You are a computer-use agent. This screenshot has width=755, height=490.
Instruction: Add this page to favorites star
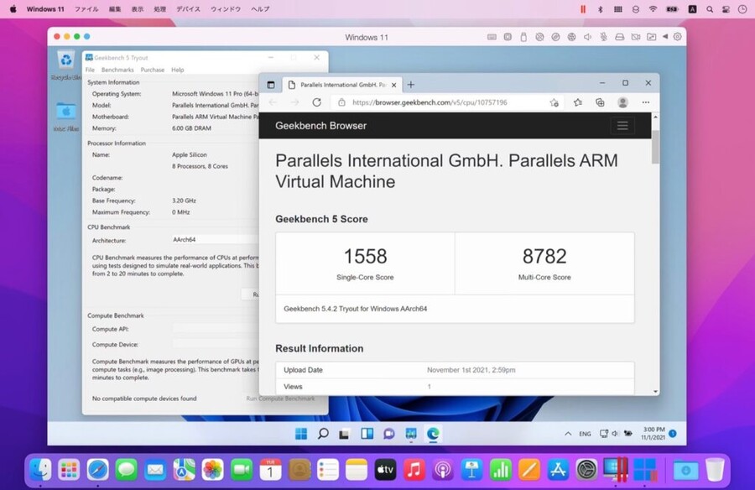tap(555, 102)
